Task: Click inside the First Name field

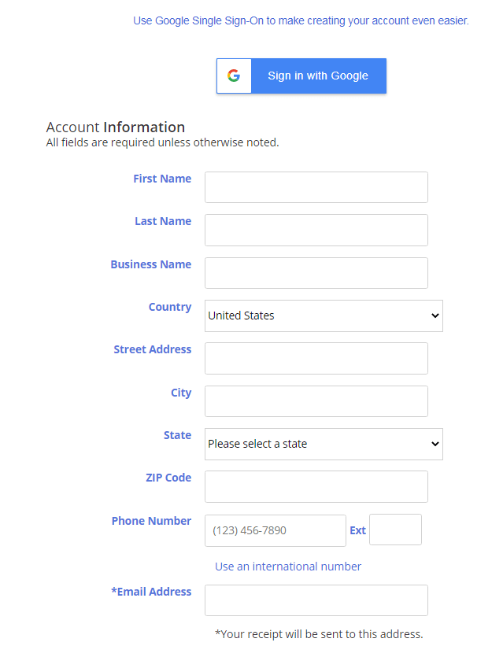Action: (x=316, y=187)
